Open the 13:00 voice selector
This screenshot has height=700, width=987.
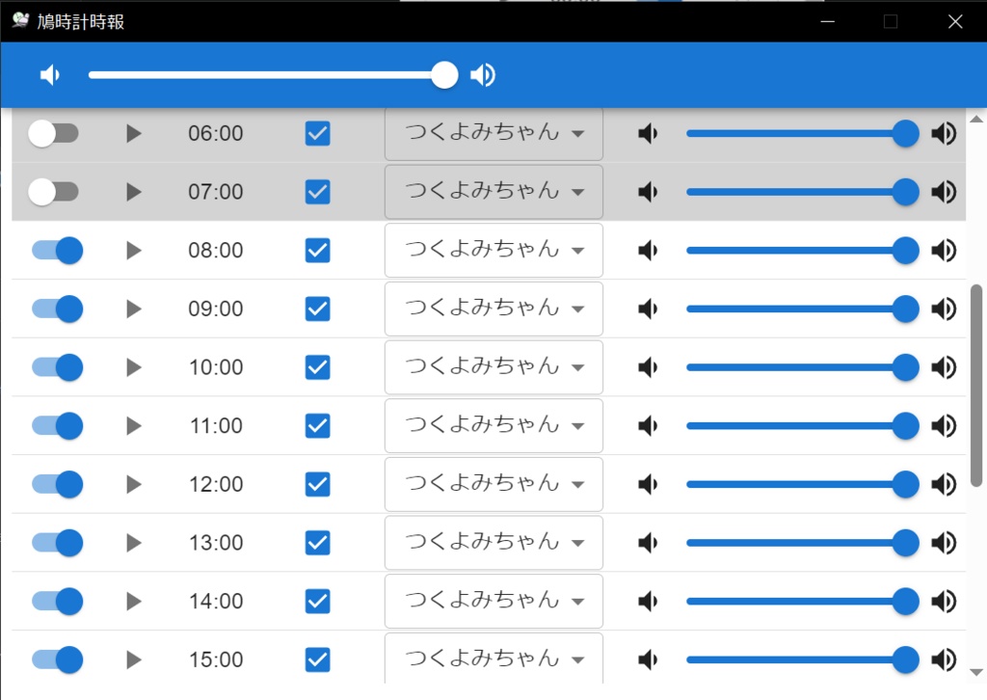[493, 543]
